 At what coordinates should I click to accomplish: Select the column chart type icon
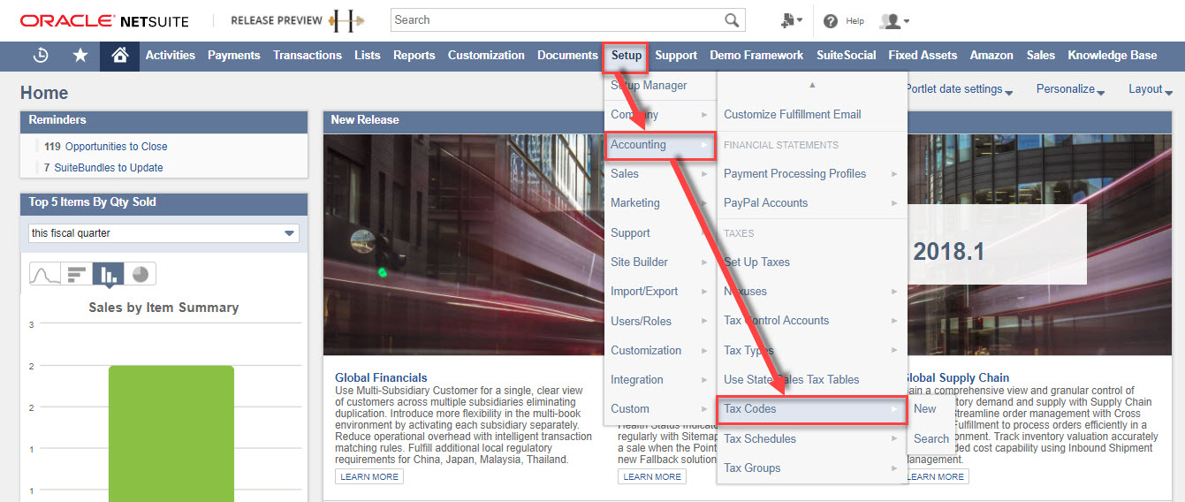108,274
